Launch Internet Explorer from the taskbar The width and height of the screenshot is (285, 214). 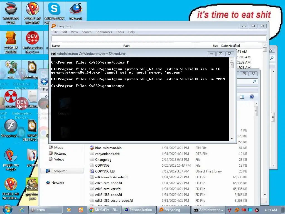(22, 210)
